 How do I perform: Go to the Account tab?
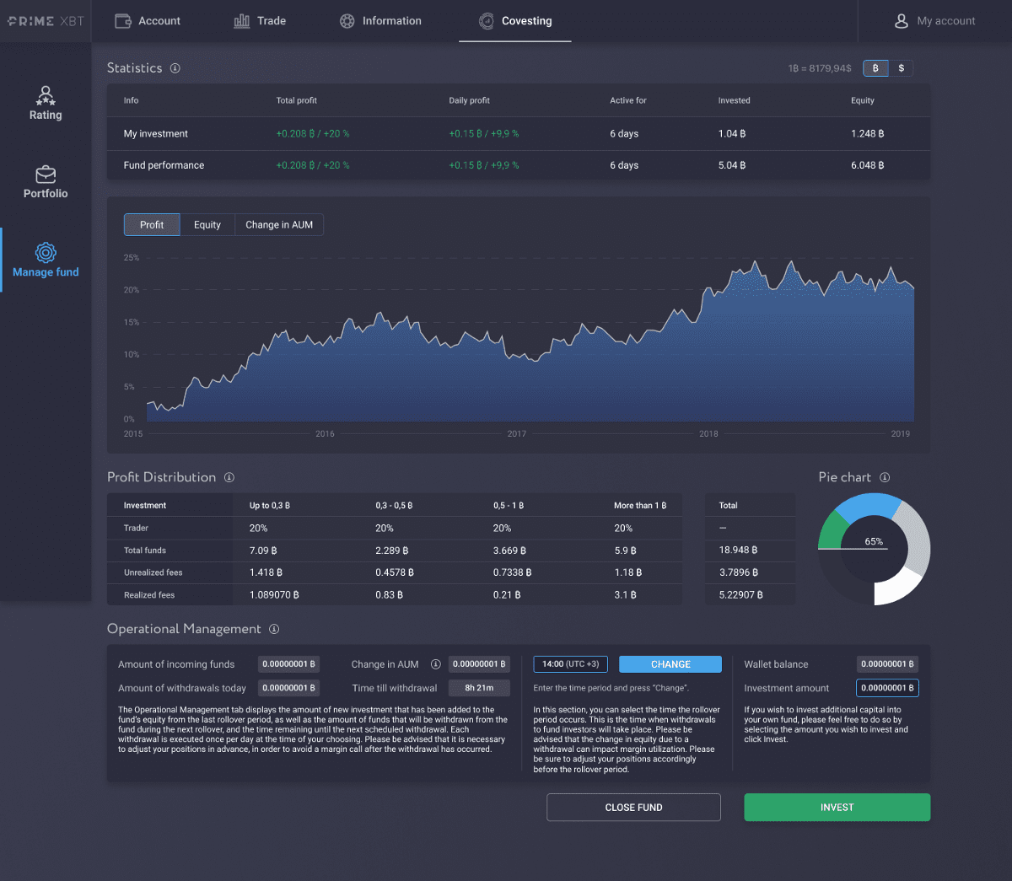click(x=148, y=21)
